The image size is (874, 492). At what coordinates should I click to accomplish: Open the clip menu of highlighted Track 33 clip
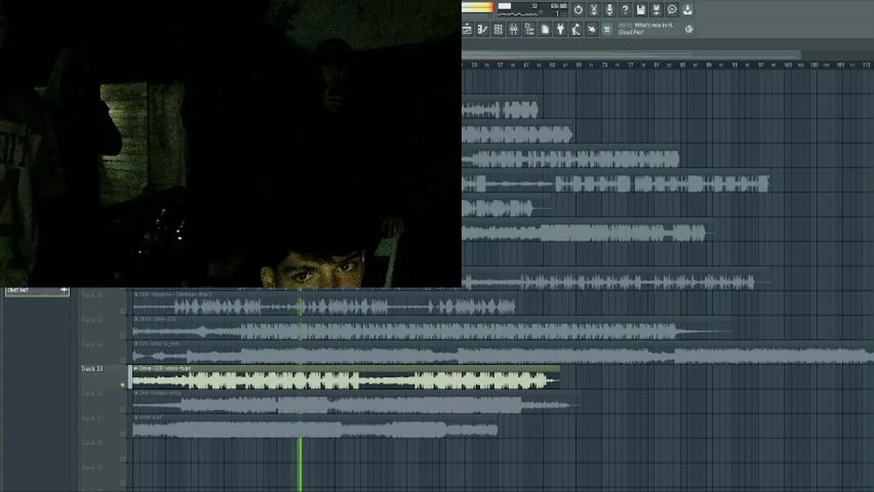(136, 368)
